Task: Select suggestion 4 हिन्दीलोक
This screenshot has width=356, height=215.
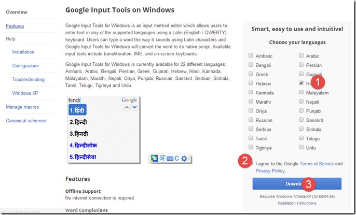Action: point(84,145)
